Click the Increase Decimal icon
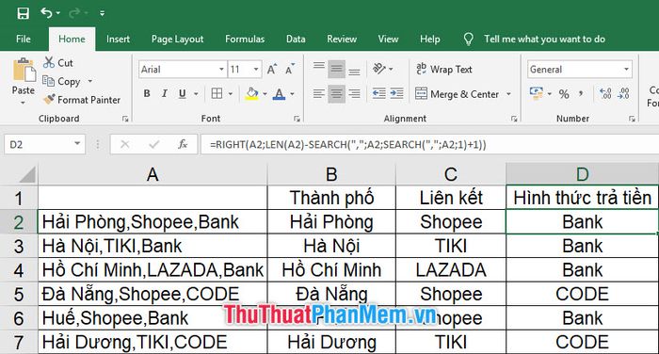The width and height of the screenshot is (659, 354). (x=605, y=93)
